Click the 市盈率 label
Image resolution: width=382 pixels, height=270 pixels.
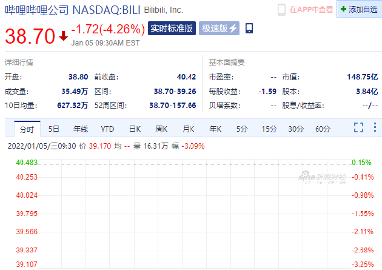221,77
